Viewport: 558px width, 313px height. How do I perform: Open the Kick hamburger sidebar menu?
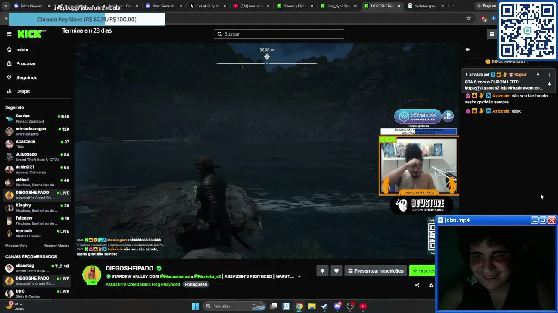point(9,34)
